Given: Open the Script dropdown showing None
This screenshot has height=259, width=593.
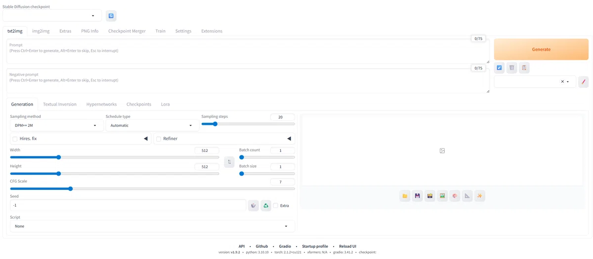Looking at the screenshot, I should pyautogui.click(x=152, y=226).
